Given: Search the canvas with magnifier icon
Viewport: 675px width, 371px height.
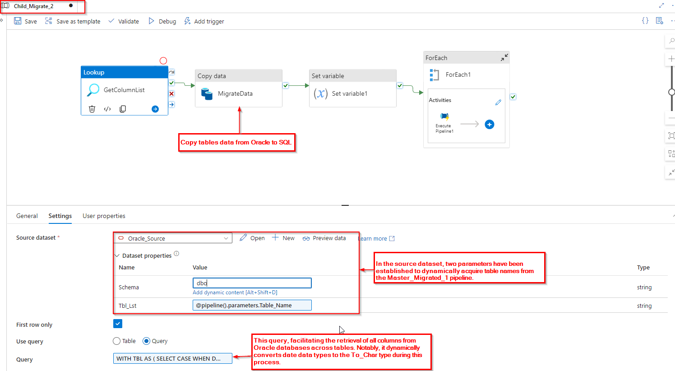Looking at the screenshot, I should (671, 41).
